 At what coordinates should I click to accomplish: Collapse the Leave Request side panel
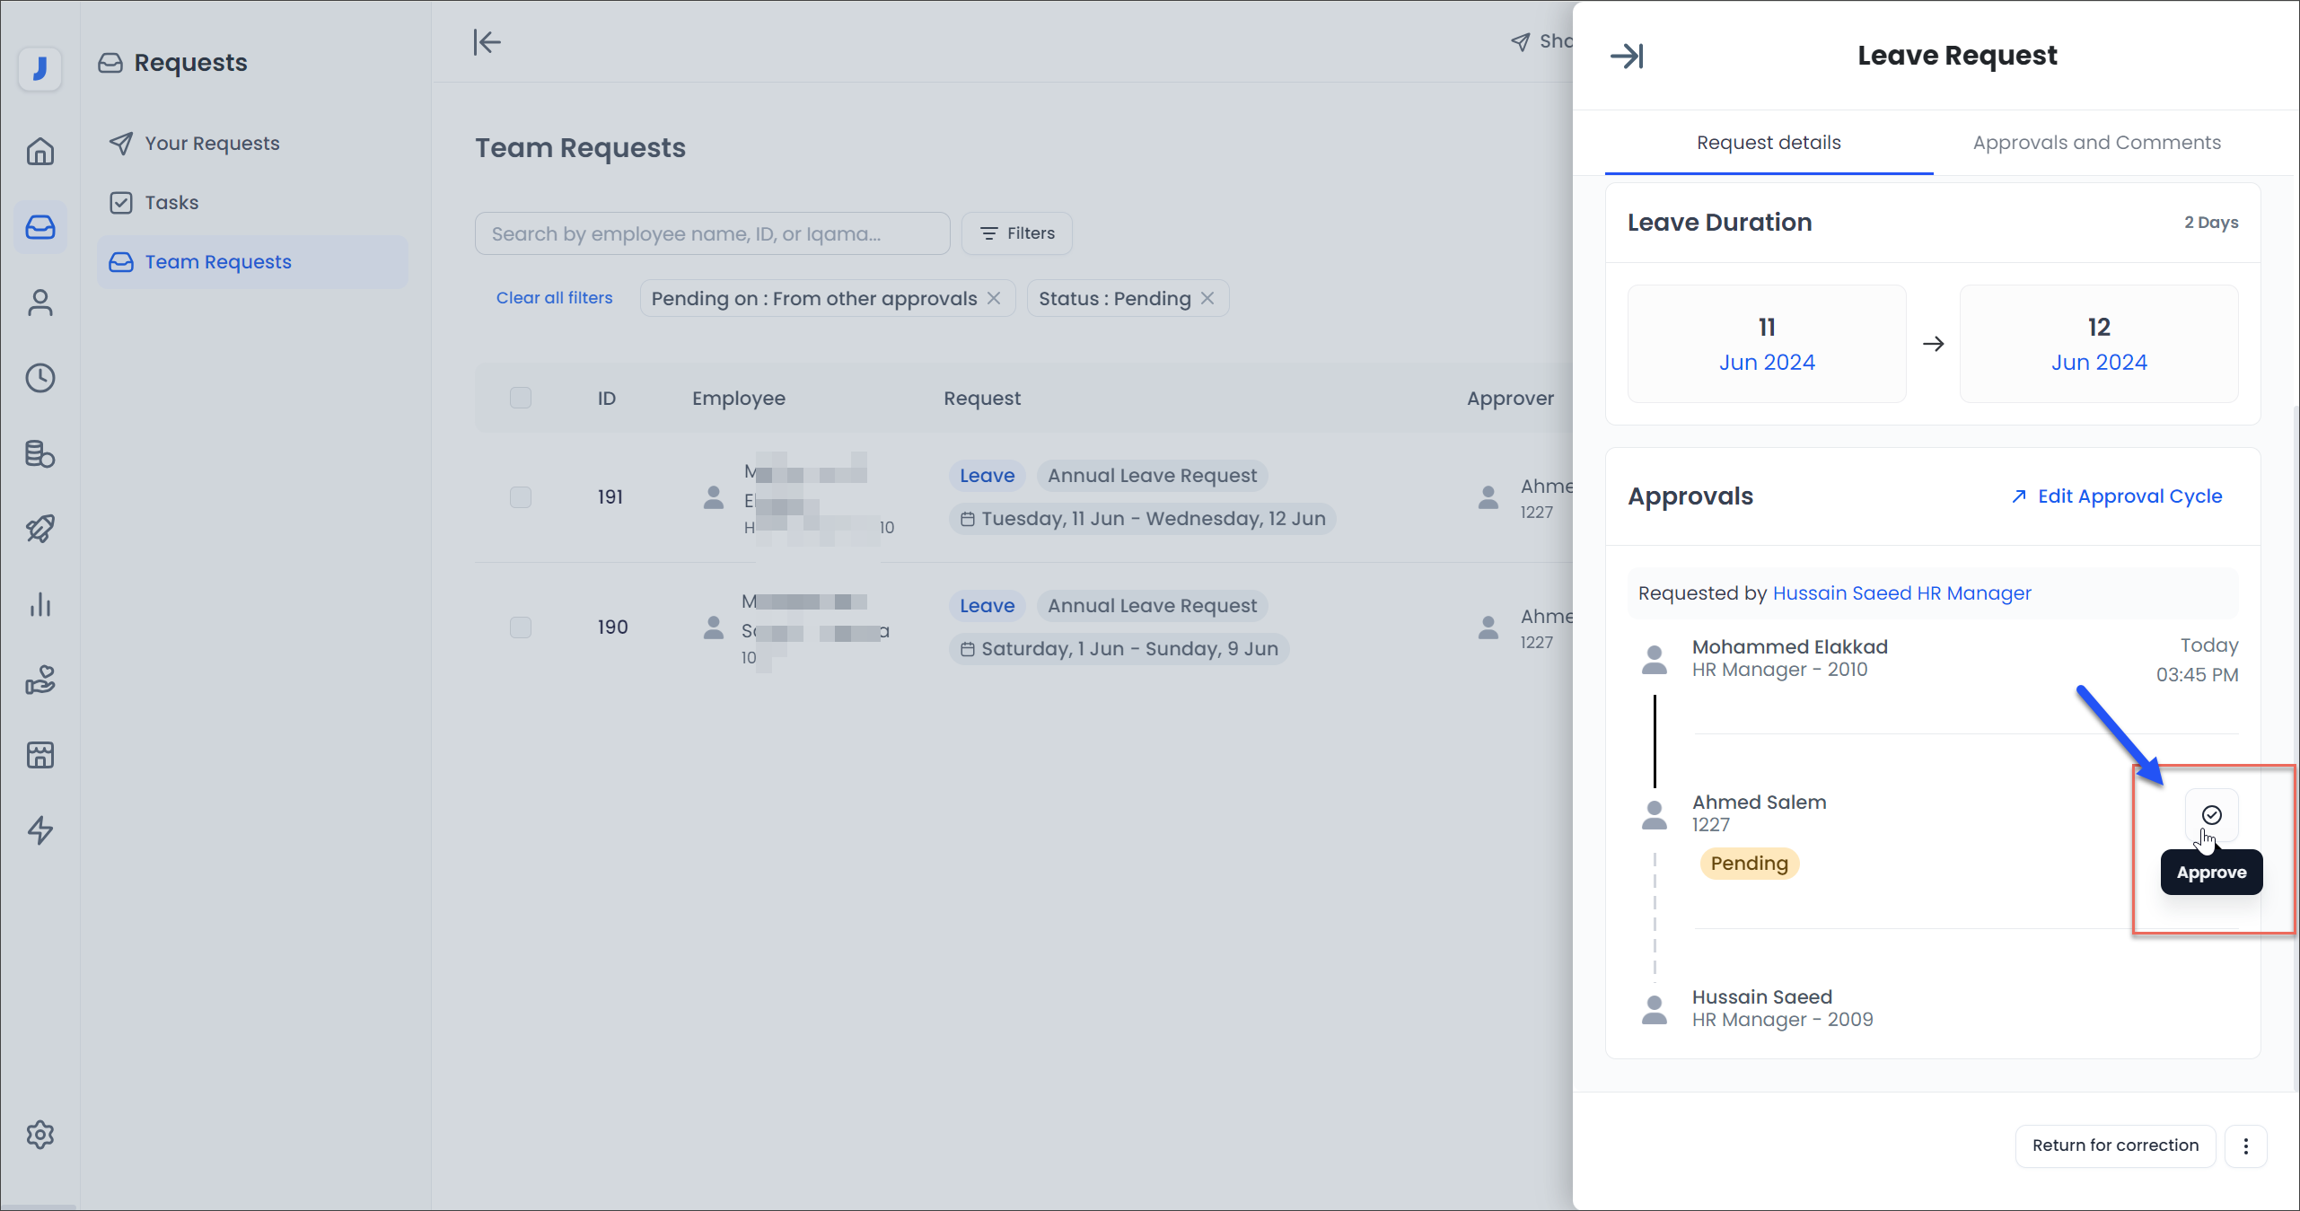point(1628,56)
